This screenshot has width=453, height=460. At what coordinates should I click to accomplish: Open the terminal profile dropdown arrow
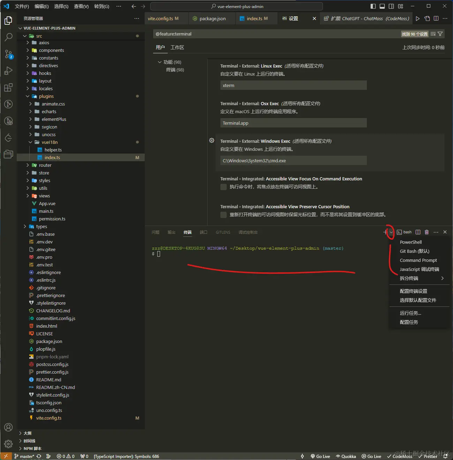pyautogui.click(x=391, y=232)
